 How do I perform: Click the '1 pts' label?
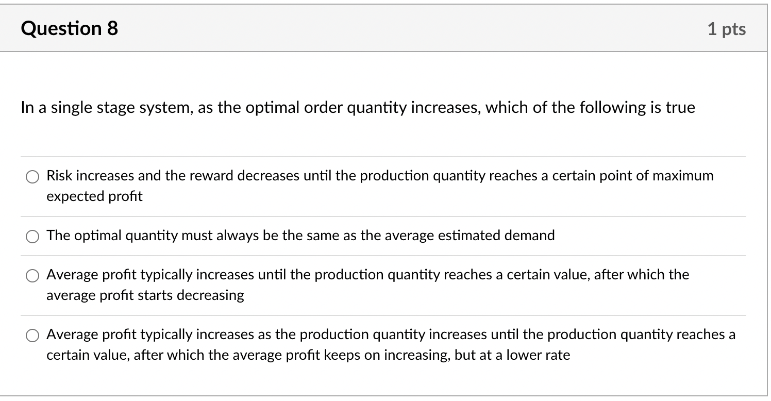(727, 29)
